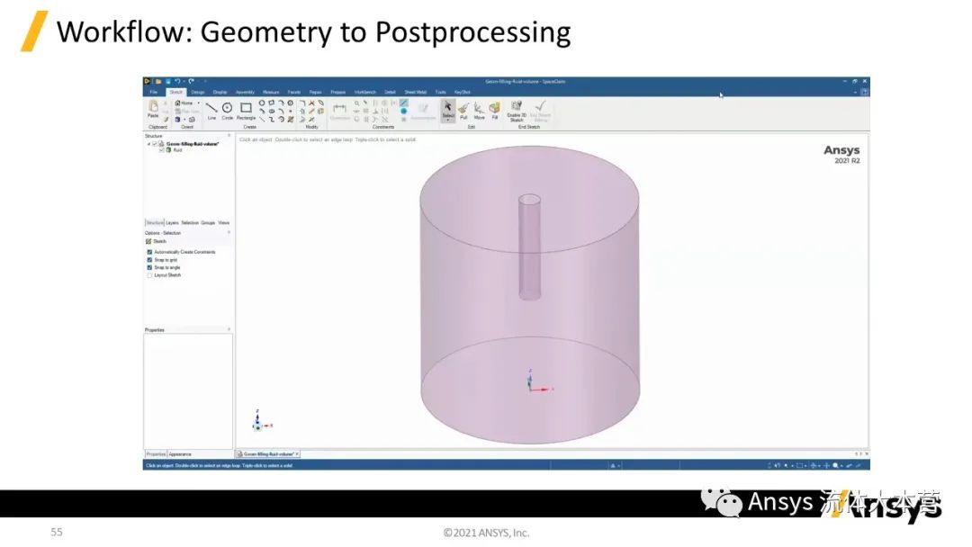The width and height of the screenshot is (972, 547).
Task: Switch to the KeyShot ribbon tab
Action: pyautogui.click(x=462, y=92)
